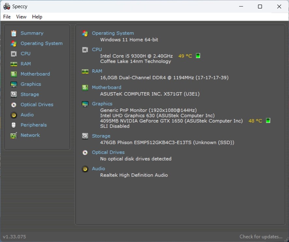Select the Network card icon in sidebar
The width and height of the screenshot is (289, 242).
coord(14,135)
